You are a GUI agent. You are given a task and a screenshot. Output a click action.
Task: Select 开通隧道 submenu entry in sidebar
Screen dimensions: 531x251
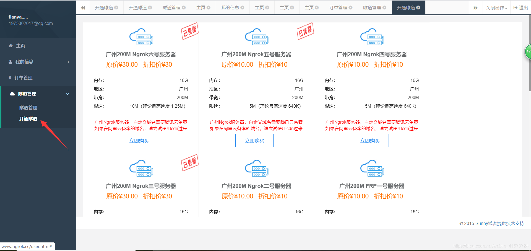click(28, 119)
